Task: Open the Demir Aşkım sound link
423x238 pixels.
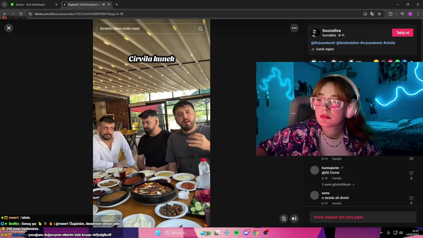Action: point(325,49)
